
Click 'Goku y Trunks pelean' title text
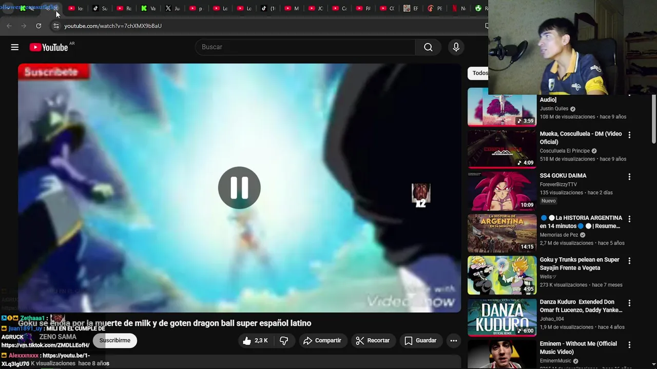click(579, 264)
